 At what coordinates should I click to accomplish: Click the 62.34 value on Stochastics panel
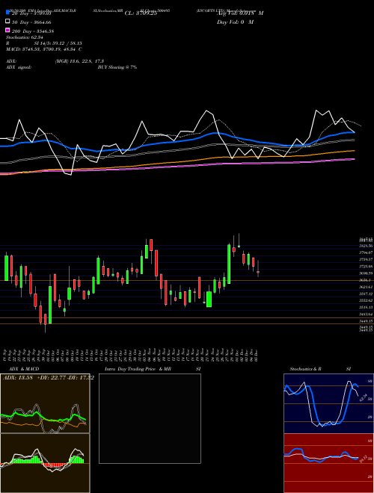click(x=364, y=397)
